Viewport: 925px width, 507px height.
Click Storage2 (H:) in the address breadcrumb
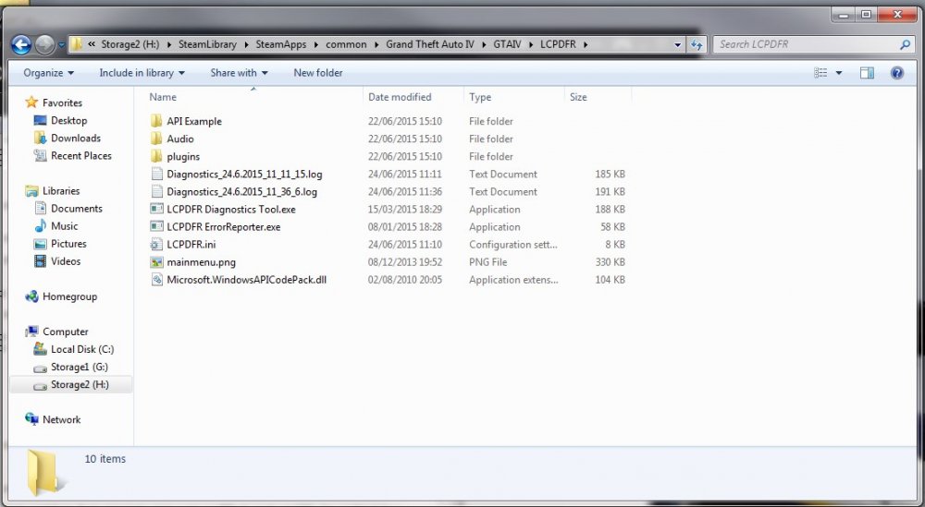tap(129, 44)
